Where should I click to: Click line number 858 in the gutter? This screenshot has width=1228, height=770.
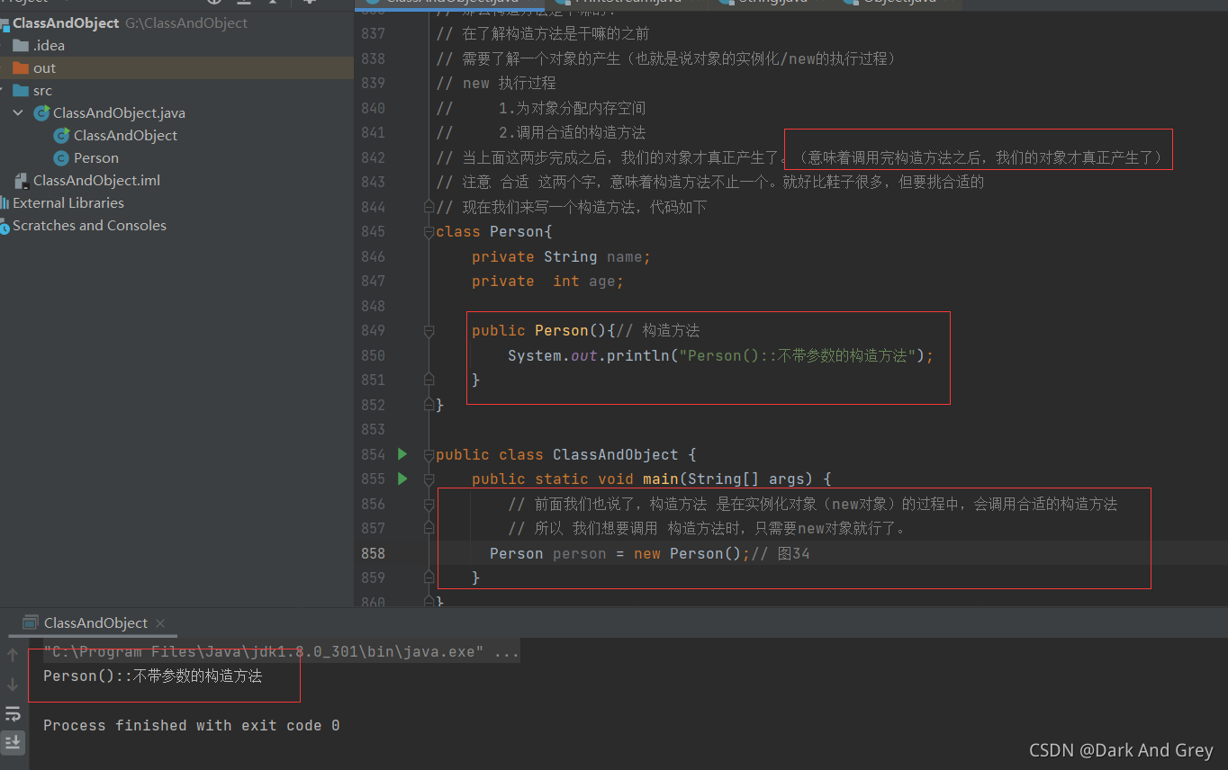(x=373, y=553)
